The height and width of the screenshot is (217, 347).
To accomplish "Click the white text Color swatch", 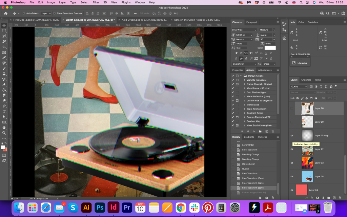I will [270, 48].
